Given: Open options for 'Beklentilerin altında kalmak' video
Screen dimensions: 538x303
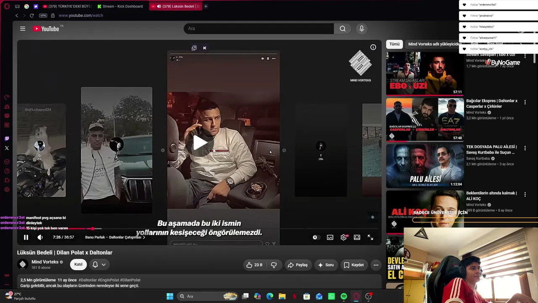Looking at the screenshot, I should 525,194.
